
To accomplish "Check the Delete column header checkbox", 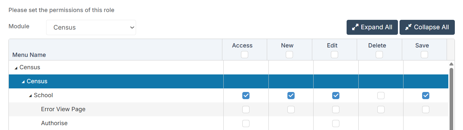I will click(x=379, y=55).
